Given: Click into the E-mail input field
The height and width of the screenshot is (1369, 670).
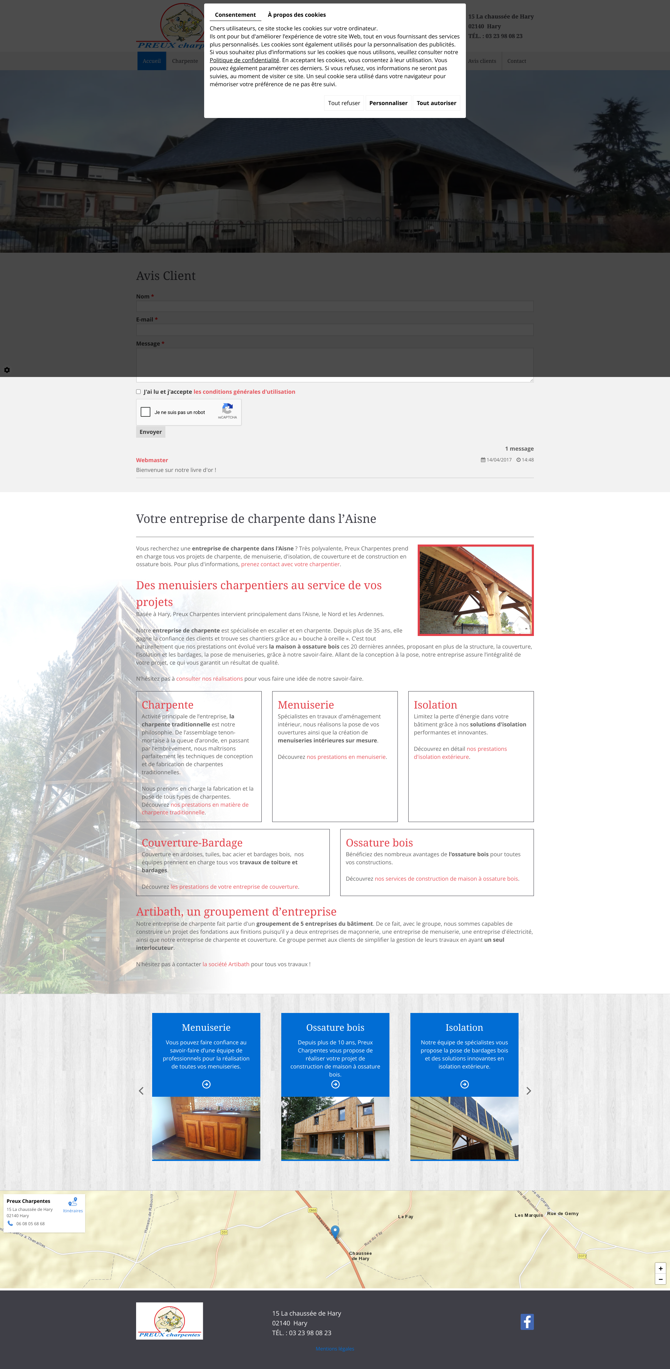Looking at the screenshot, I should (335, 330).
